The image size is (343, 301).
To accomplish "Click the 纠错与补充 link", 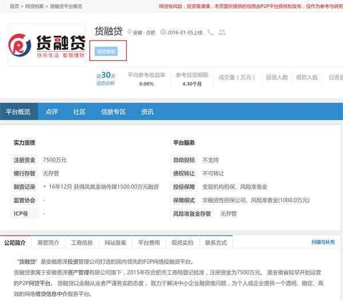I will (x=323, y=242).
